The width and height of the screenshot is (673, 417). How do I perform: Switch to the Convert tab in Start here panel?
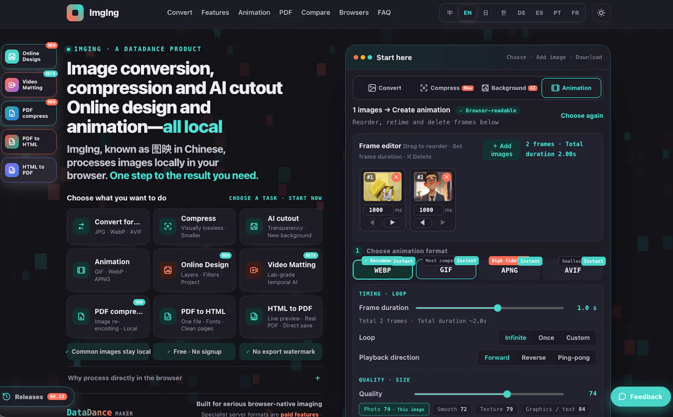pos(384,88)
